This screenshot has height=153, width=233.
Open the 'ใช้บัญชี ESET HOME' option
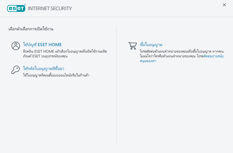(42, 44)
